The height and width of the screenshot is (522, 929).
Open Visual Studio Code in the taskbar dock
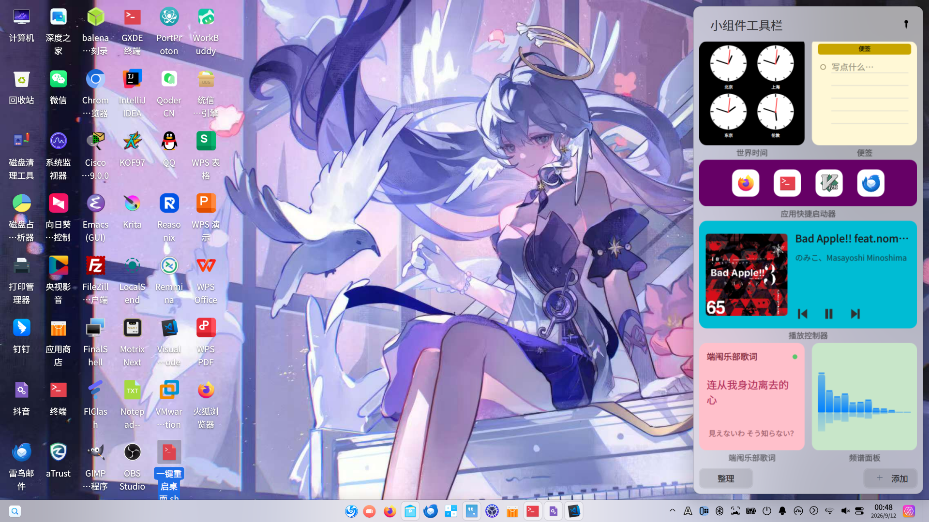click(574, 511)
